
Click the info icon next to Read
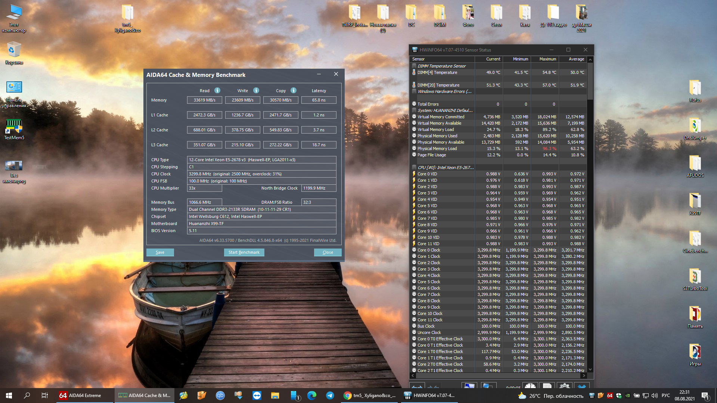click(x=217, y=90)
